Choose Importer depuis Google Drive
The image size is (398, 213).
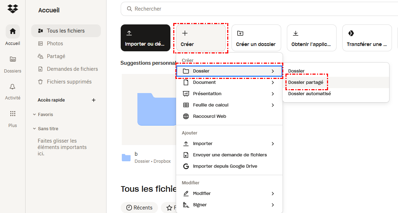coord(229,166)
